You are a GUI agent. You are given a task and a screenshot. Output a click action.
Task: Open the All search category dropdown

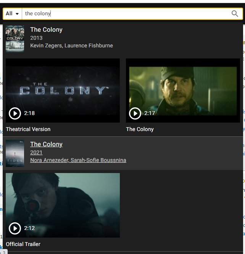(12, 14)
